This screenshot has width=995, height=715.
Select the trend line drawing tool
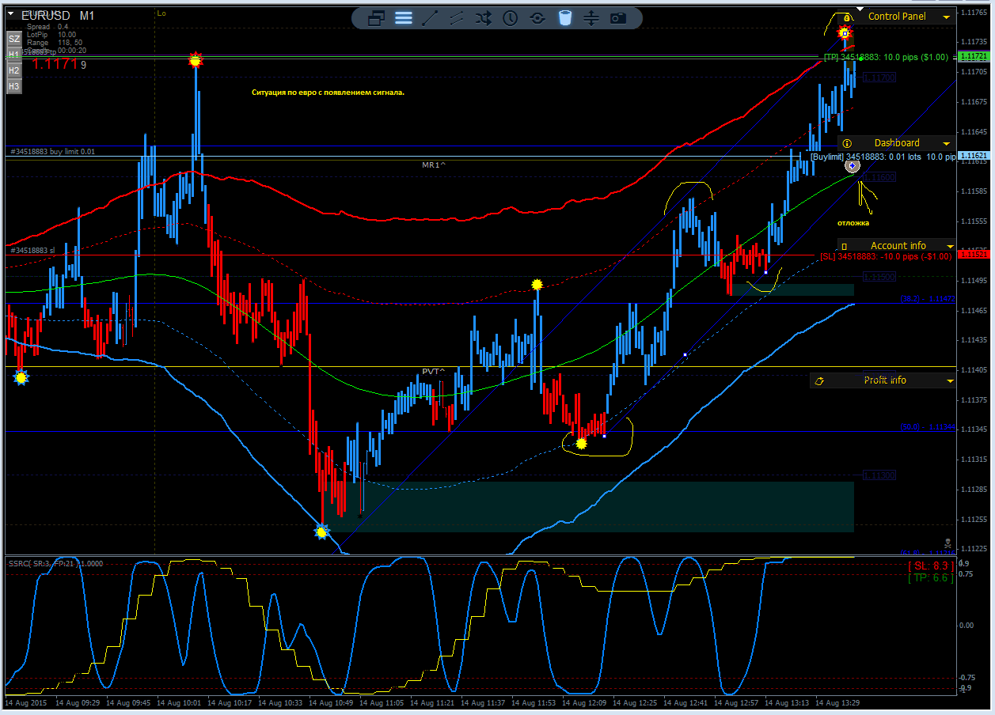[x=431, y=18]
